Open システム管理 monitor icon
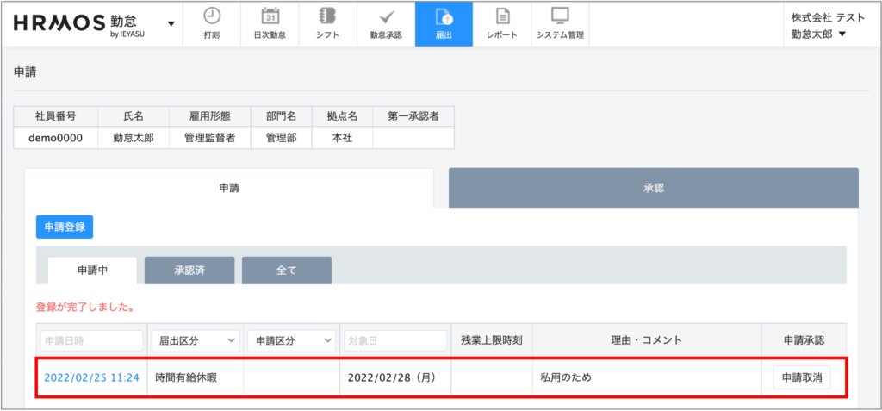The image size is (882, 411). [x=560, y=16]
